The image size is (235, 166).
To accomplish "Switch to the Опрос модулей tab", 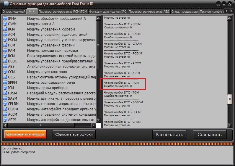I will 14,12.
